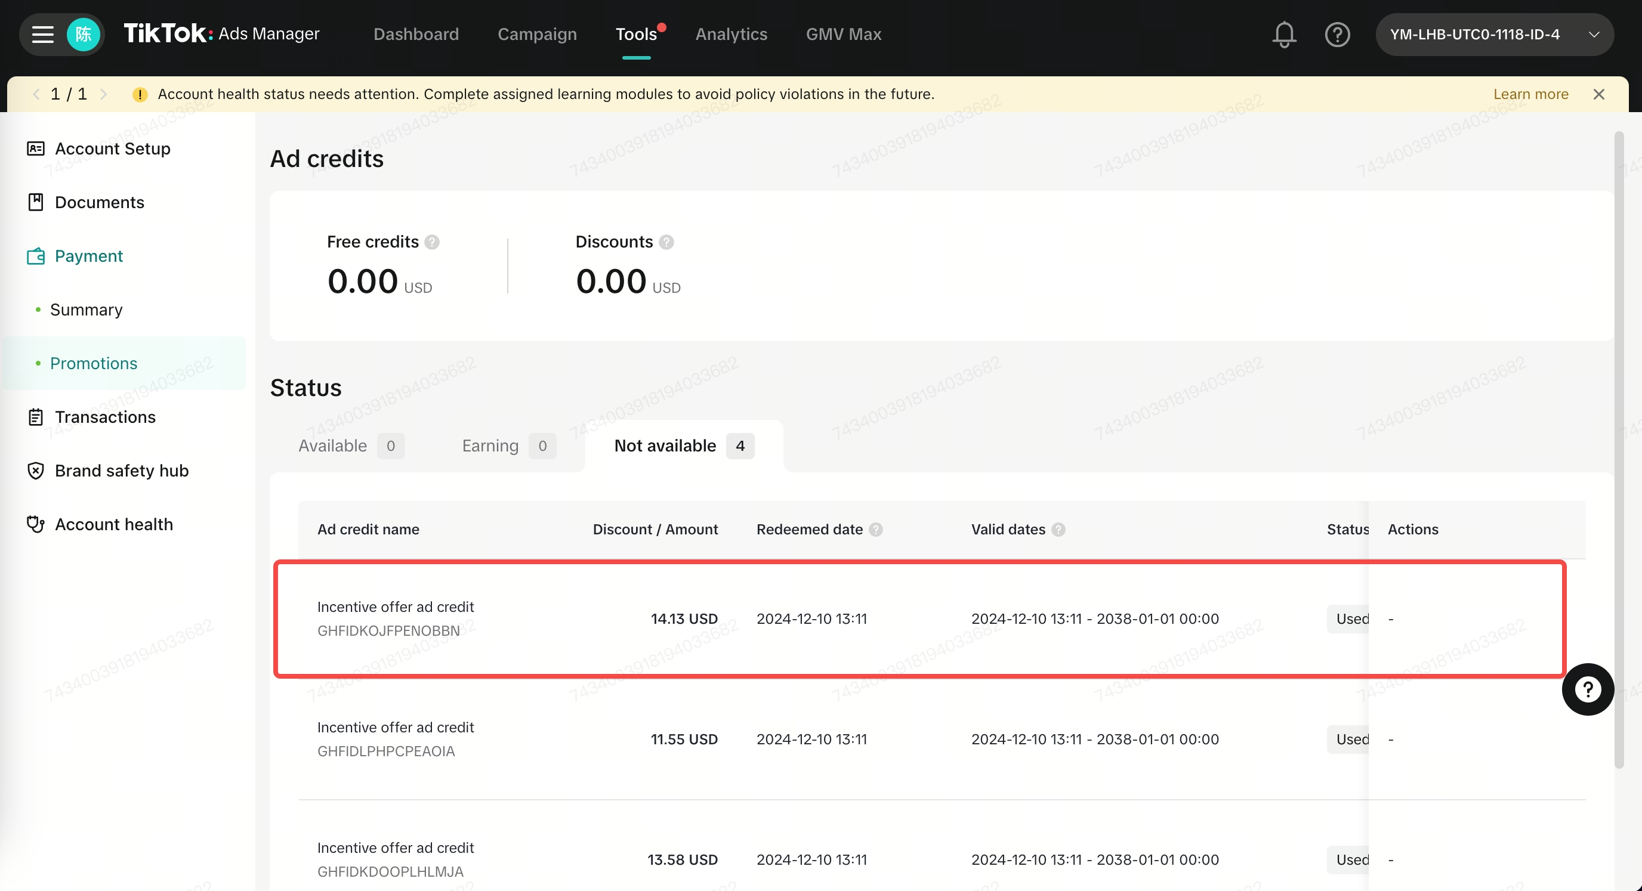The image size is (1642, 891).
Task: Open Account health in the sidebar
Action: (x=113, y=524)
